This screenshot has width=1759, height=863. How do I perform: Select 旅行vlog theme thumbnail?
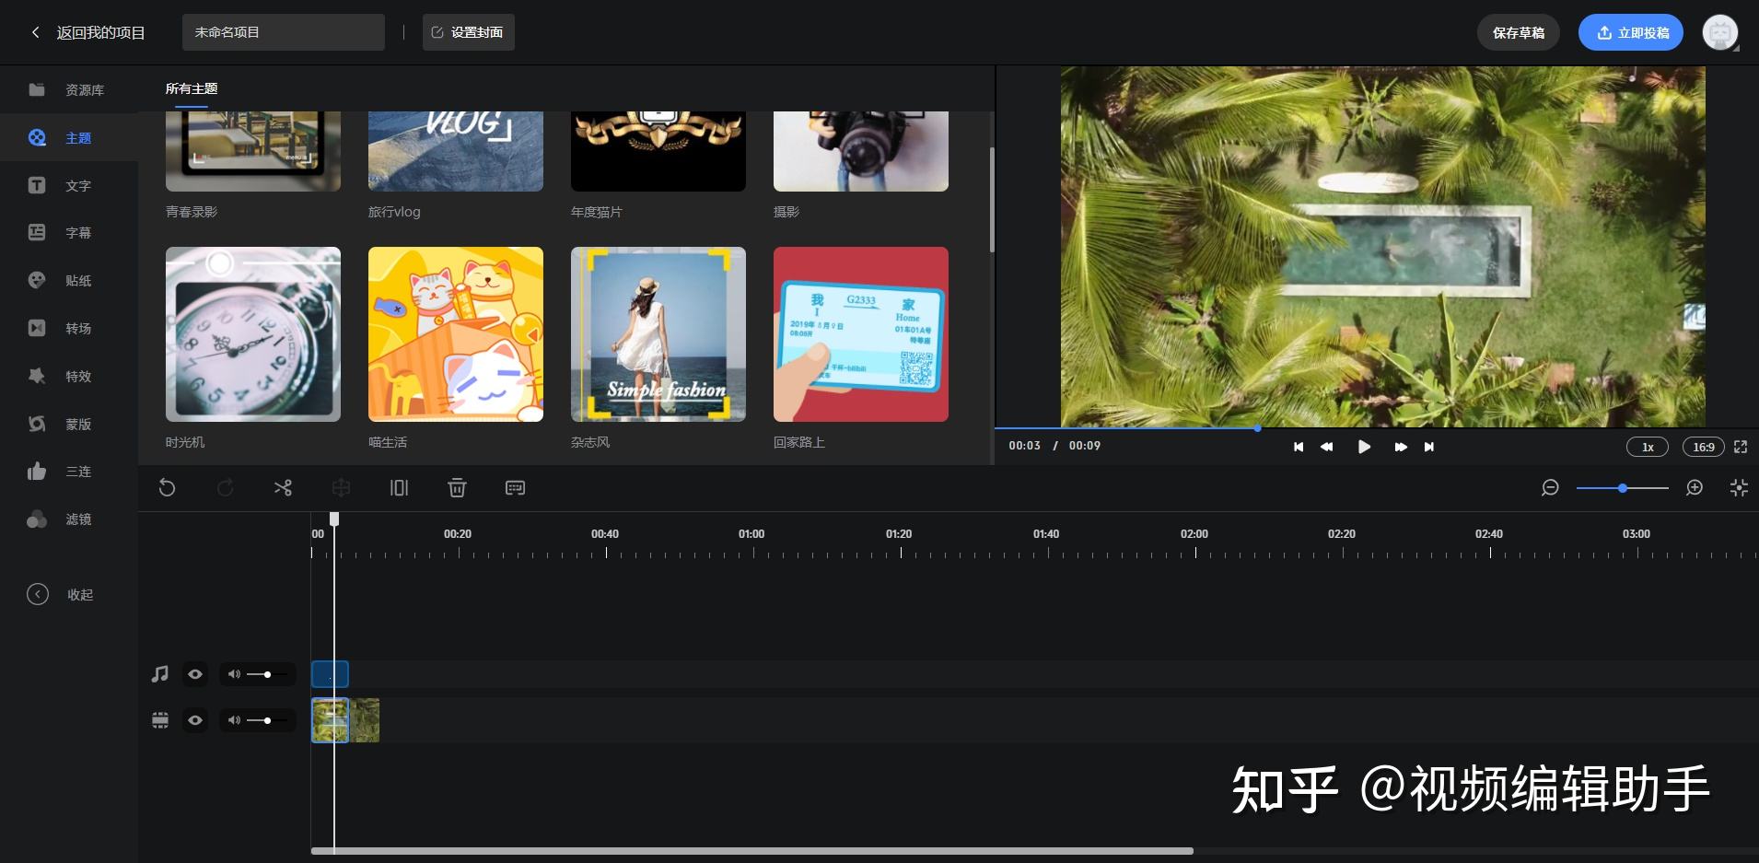(x=456, y=151)
